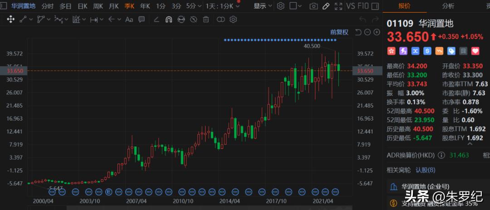Open drawing toolbar settings gear
Image resolution: width=490 pixels, height=210 pixels.
coord(233,20)
